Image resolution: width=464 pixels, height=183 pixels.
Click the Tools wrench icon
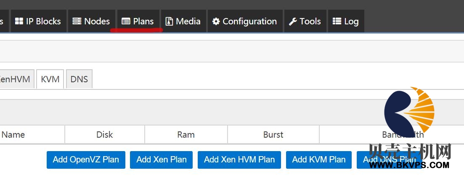click(x=293, y=21)
